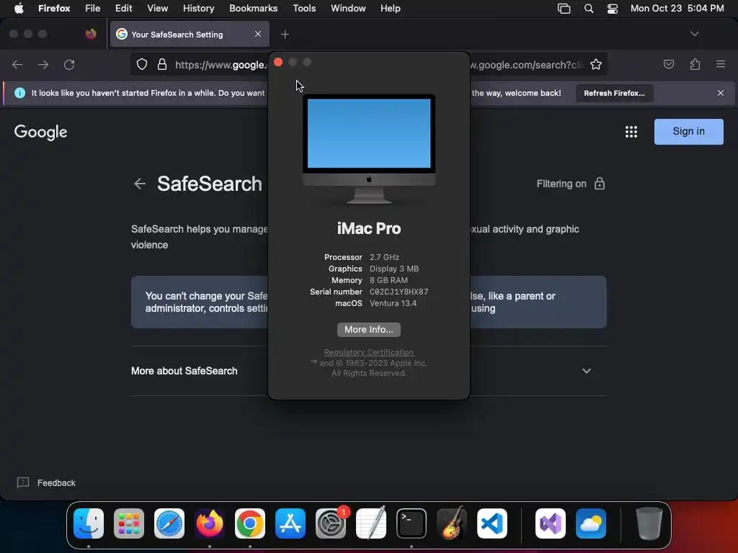Viewport: 738px width, 553px height.
Task: Open System Settings from the Dock
Action: (330, 523)
